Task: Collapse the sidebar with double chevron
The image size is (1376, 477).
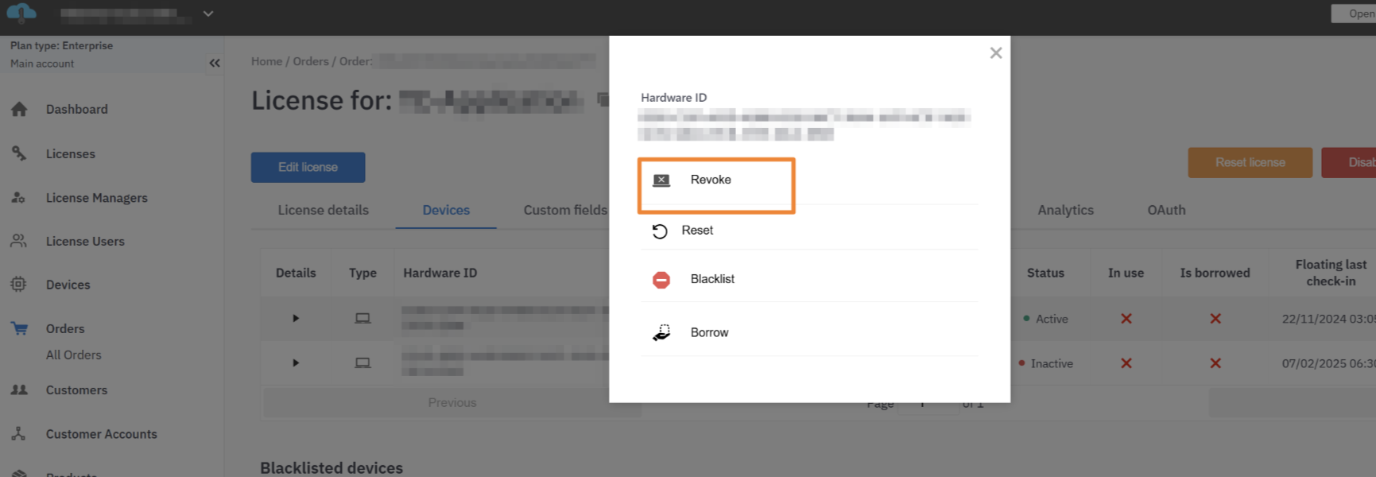Action: pos(215,64)
